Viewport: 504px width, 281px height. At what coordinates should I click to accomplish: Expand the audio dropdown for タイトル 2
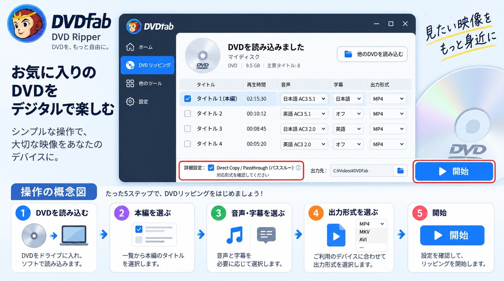coord(304,114)
